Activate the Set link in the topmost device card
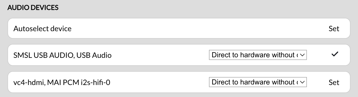358x97 pixels. (x=334, y=29)
